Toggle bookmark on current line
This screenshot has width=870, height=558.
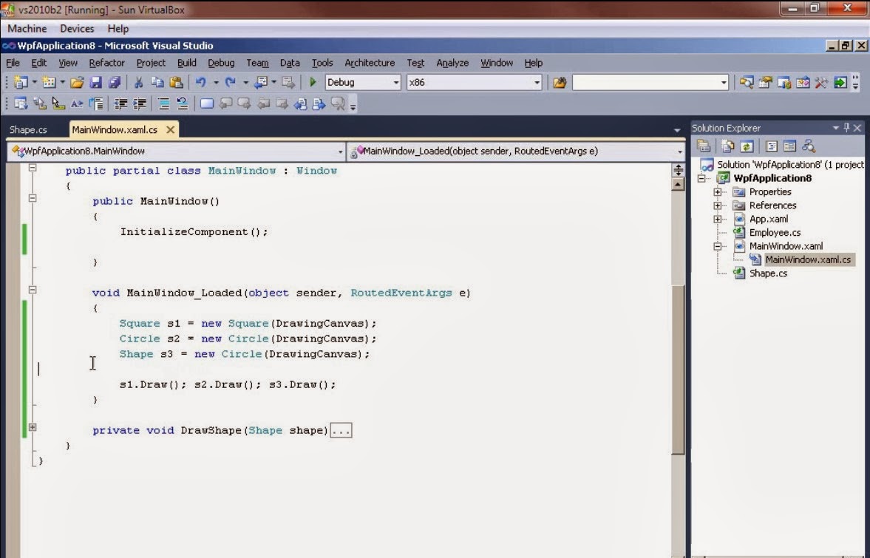coord(207,103)
